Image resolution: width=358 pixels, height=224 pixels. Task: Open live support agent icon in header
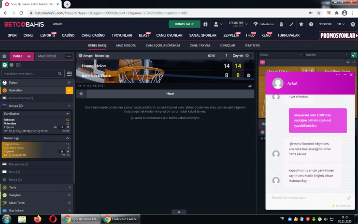tap(281, 24)
